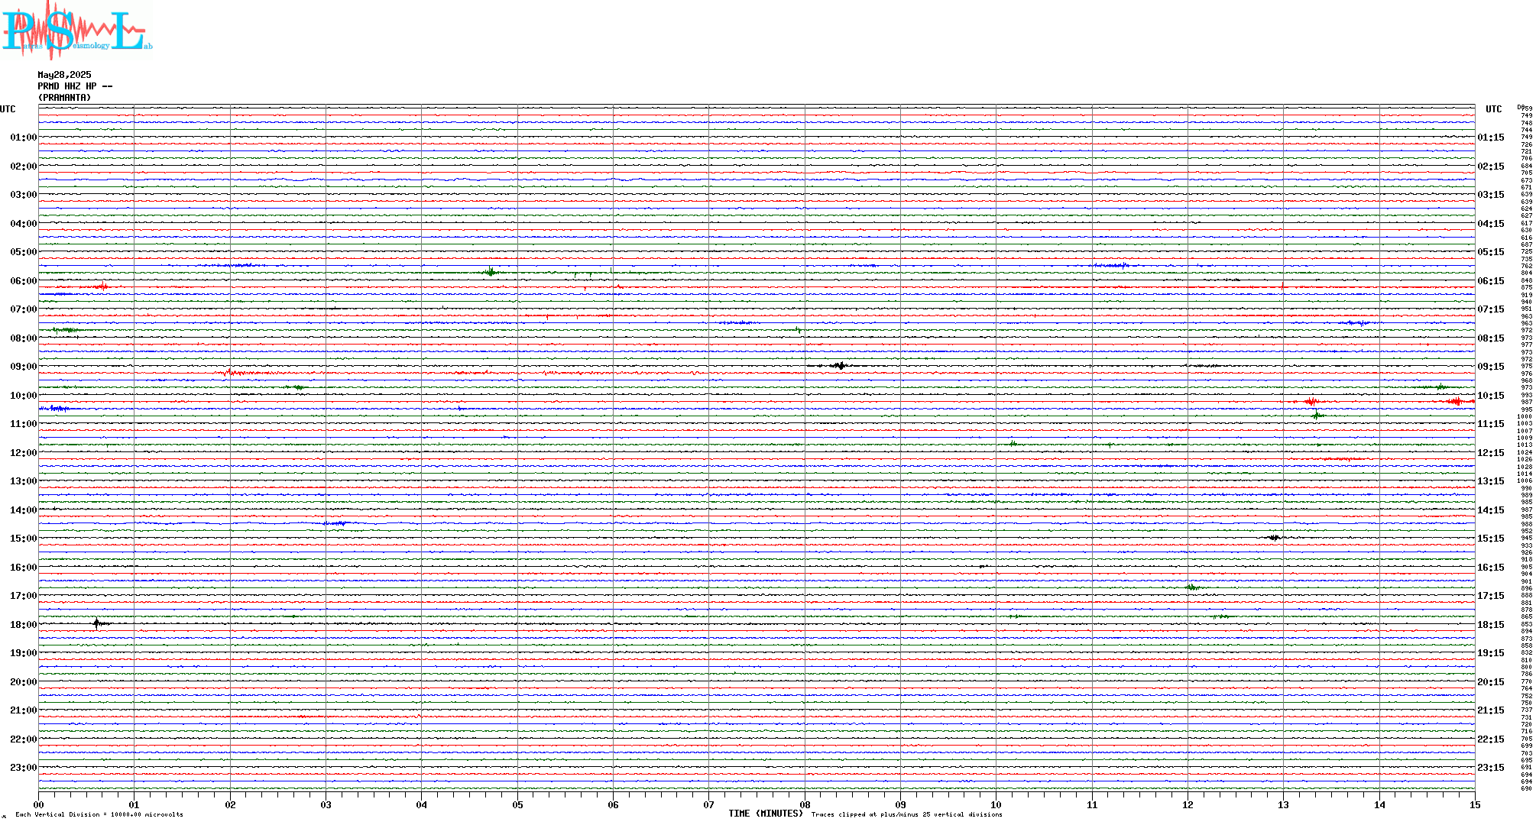Click the '13:00' hour label
The width and height of the screenshot is (1536, 825).
(23, 481)
